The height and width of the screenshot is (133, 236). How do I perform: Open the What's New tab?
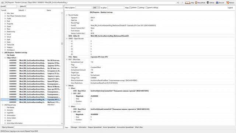pyautogui.click(x=139, y=127)
